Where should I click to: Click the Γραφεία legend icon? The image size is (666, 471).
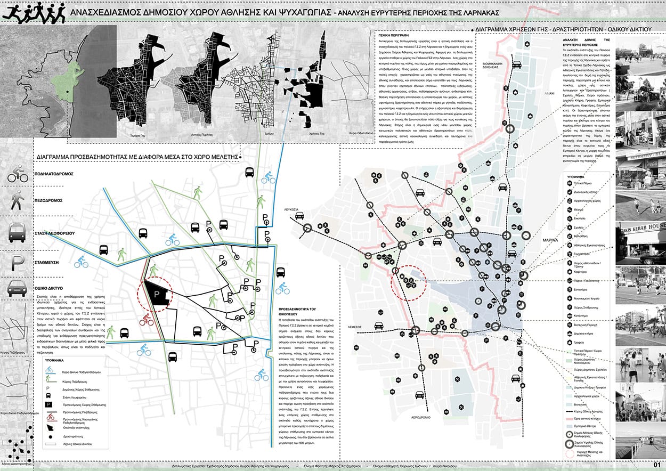(x=570, y=342)
